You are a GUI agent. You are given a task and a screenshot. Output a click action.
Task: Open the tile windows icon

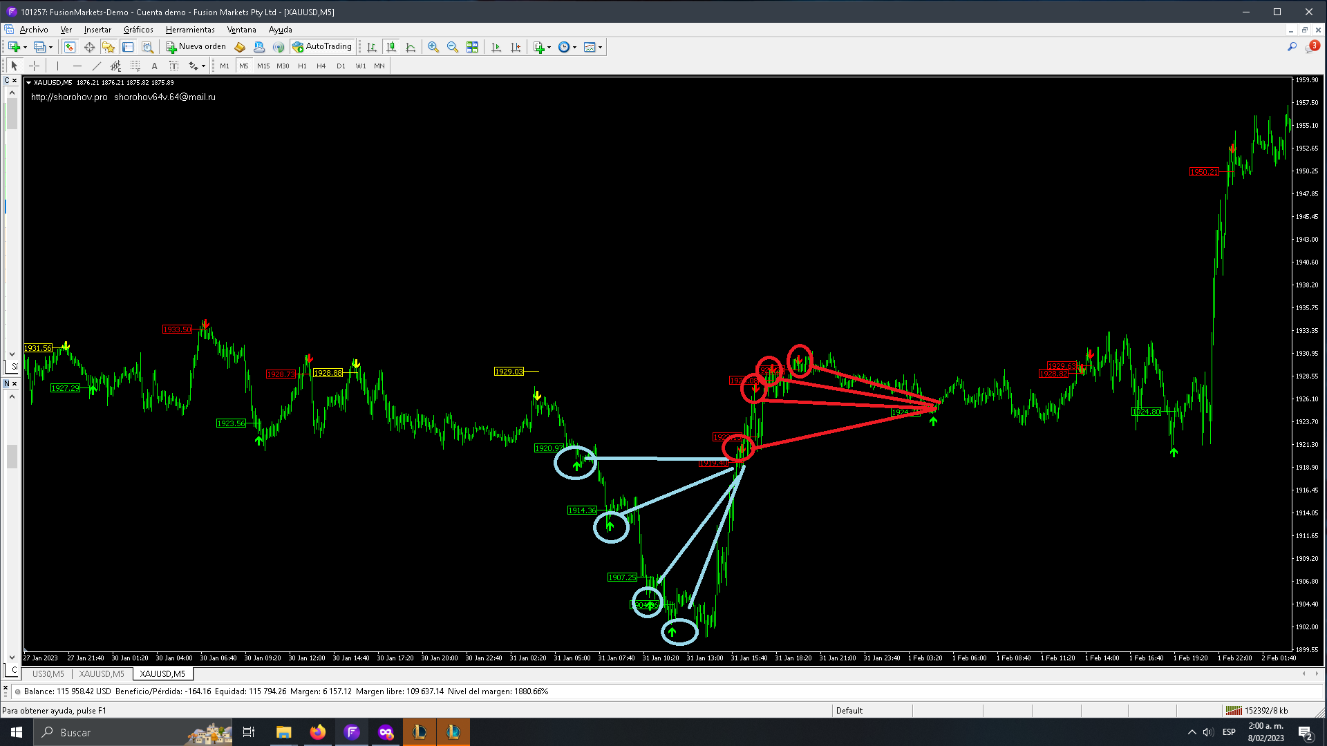(472, 47)
